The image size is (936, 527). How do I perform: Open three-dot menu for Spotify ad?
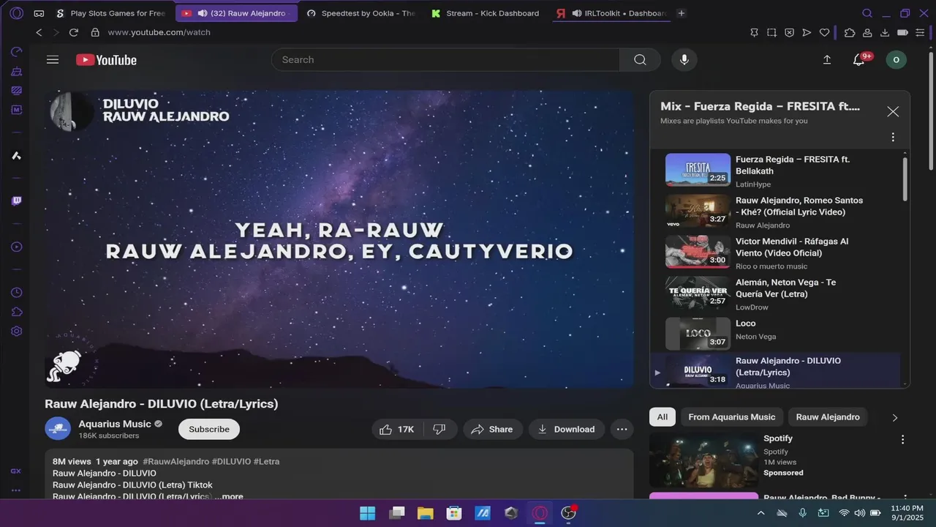pyautogui.click(x=902, y=440)
